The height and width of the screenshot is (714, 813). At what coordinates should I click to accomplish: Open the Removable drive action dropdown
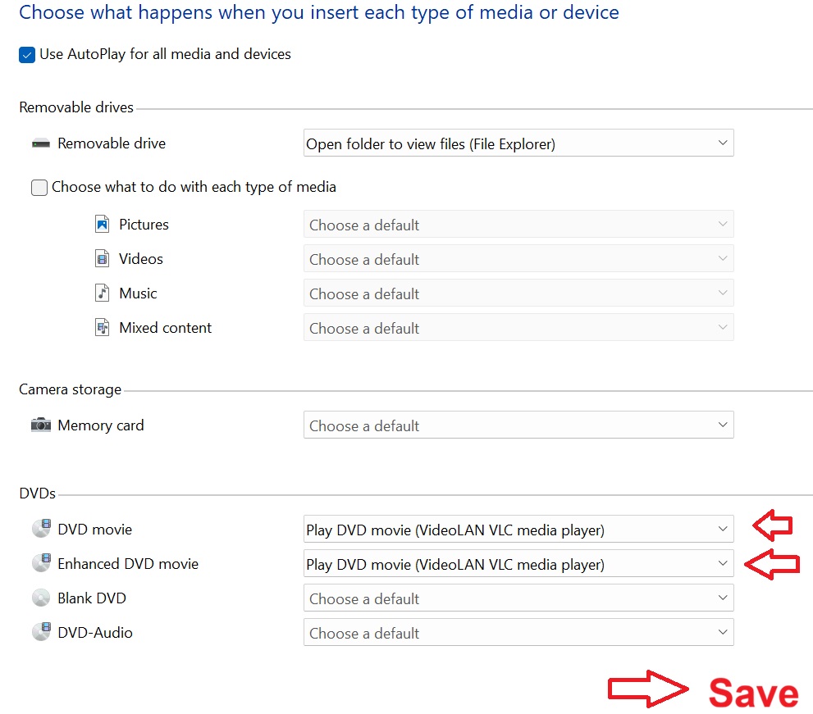click(x=518, y=143)
